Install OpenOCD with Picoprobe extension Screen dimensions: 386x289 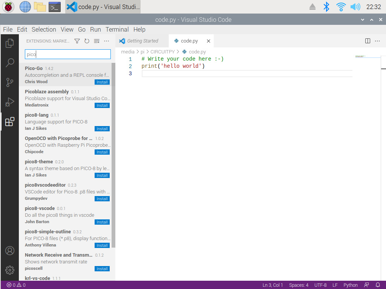point(102,152)
